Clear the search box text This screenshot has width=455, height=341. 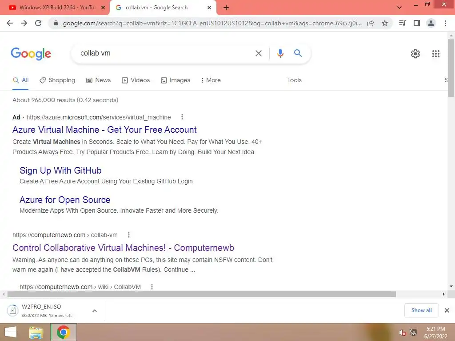(258, 53)
